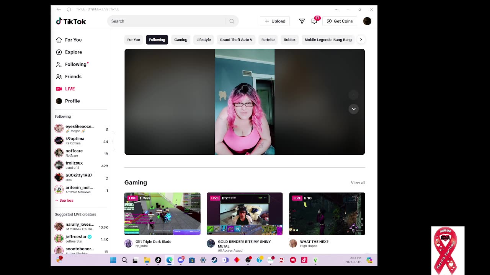Select the Gaming tab
The height and width of the screenshot is (275, 490).
tap(181, 40)
